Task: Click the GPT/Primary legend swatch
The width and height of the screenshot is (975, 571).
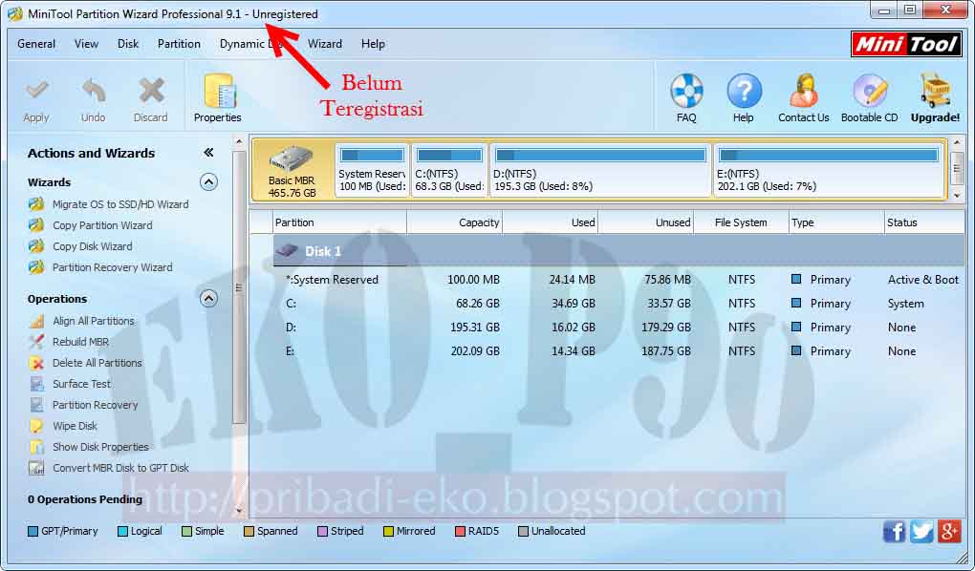Action: tap(32, 532)
